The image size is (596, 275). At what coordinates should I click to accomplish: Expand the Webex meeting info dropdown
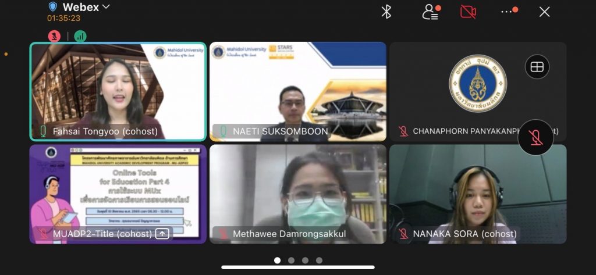(105, 7)
